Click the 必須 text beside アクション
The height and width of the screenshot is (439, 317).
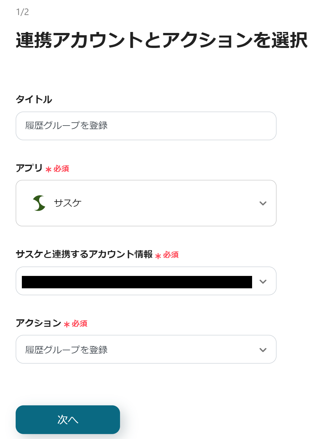tap(80, 324)
